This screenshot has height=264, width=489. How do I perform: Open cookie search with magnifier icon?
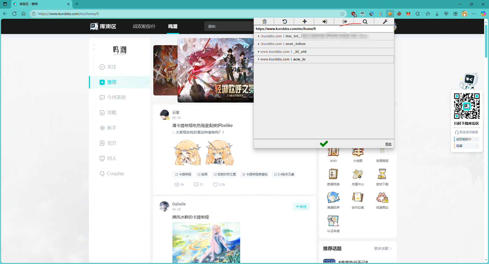tap(365, 22)
